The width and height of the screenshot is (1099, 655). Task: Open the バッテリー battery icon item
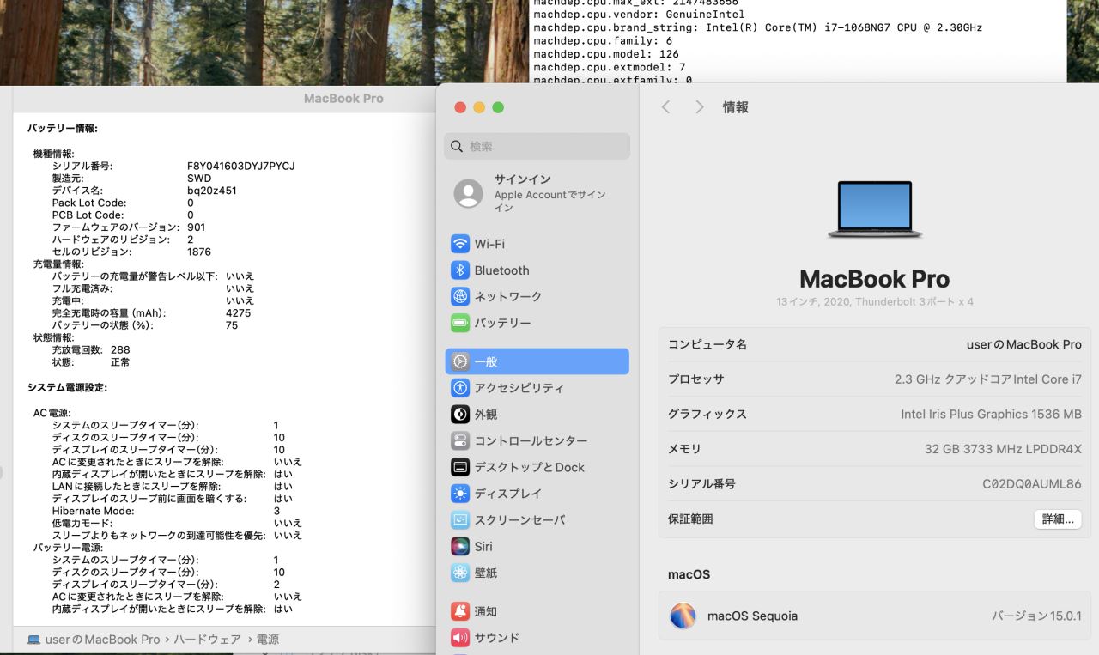point(460,324)
